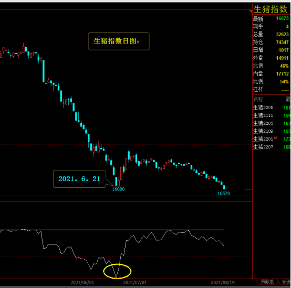Select the 生猪指数日图 text annotation box
This screenshot has width=291, height=288.
coord(119,41)
